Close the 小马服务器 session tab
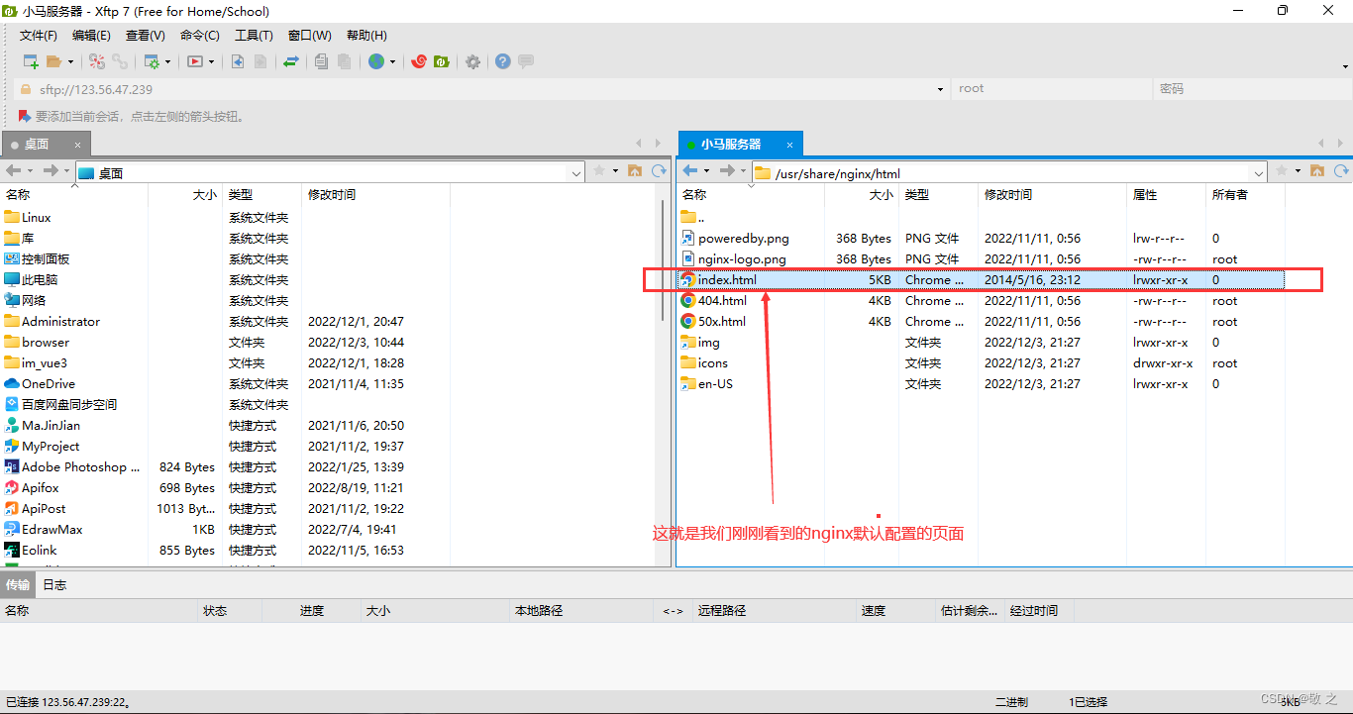This screenshot has height=714, width=1353. point(791,145)
